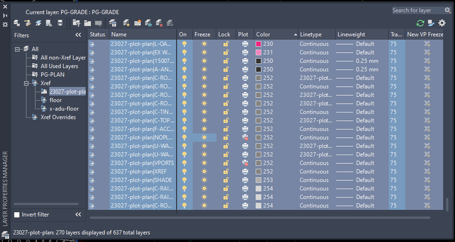455x242 pixels.
Task: Toggle Plot for the VPORTS layer
Action: 245,163
